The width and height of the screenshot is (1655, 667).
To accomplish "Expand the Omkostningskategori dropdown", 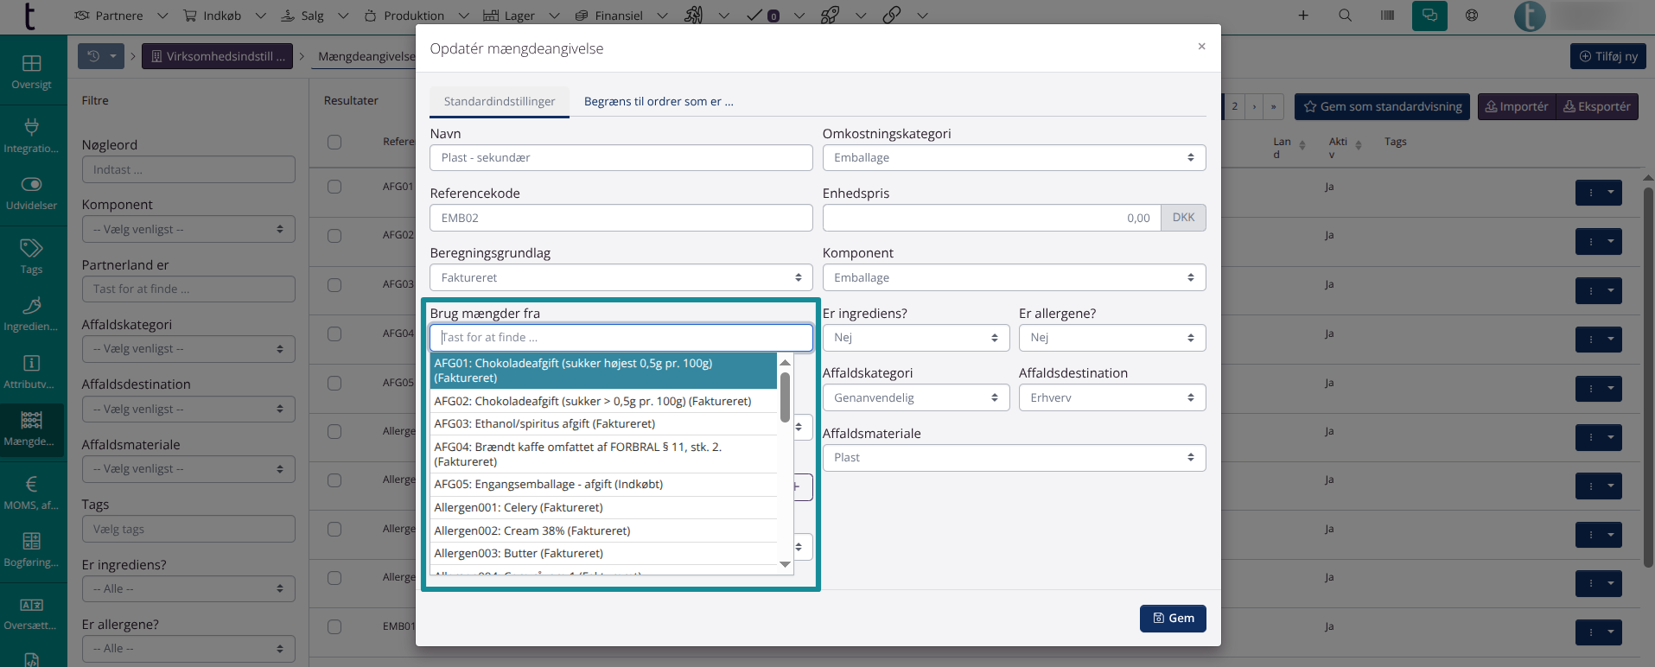I will coord(1014,158).
